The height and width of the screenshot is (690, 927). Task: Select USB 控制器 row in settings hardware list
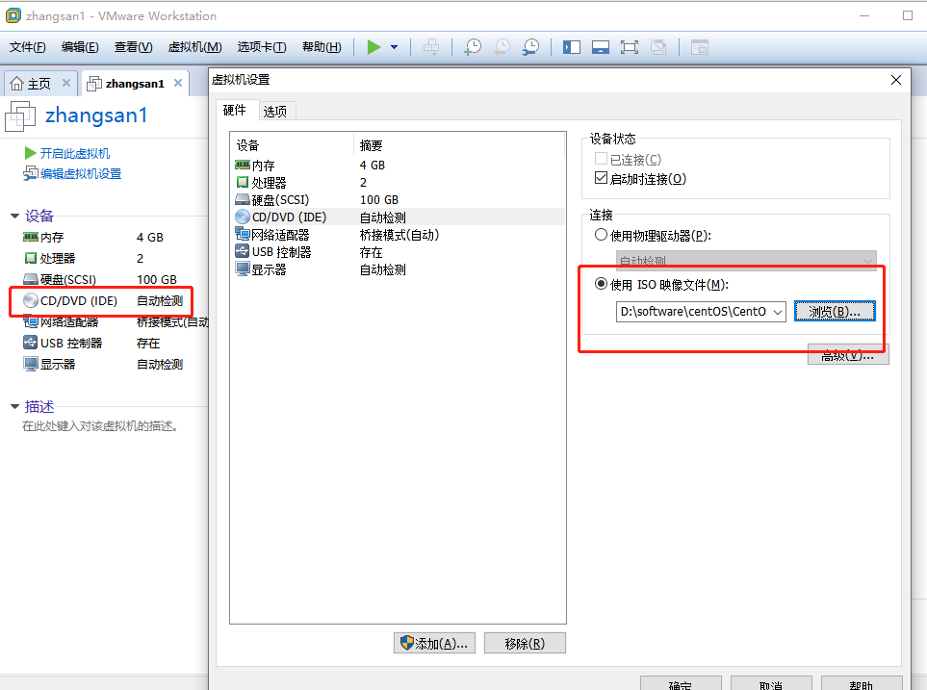[398, 252]
